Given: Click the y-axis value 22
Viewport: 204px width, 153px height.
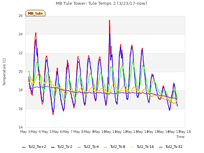Looking at the screenshot, I should click(x=20, y=53).
